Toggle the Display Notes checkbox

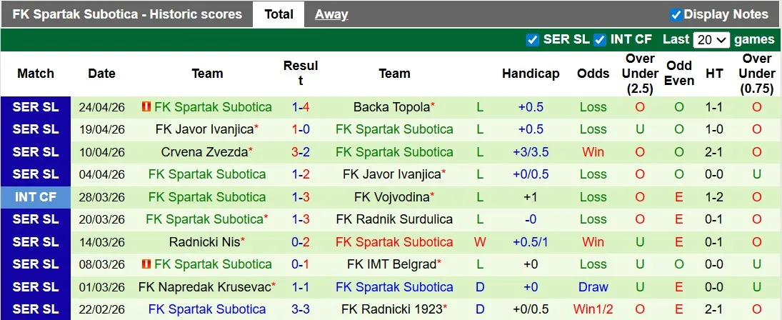coord(676,14)
